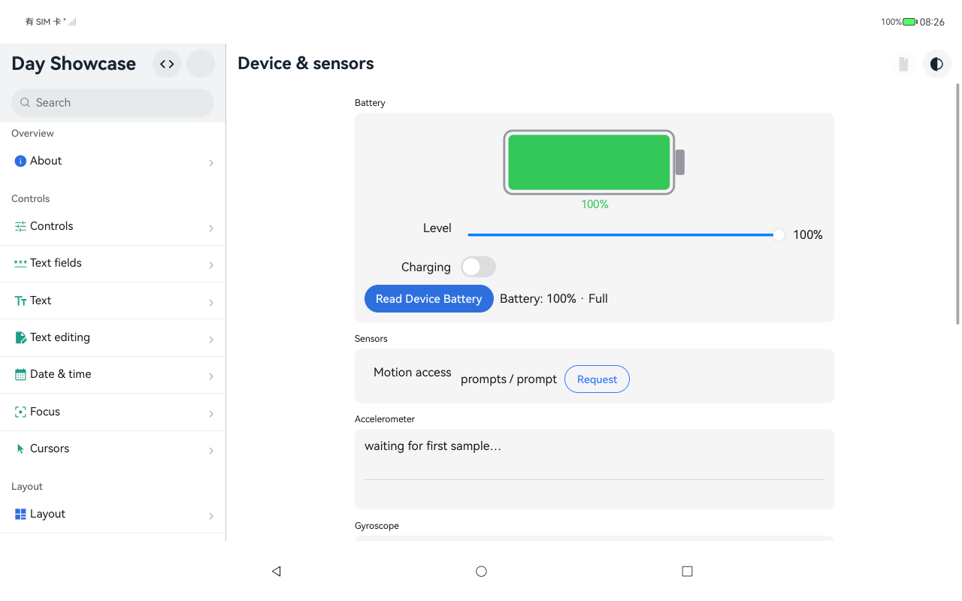Click the Tt icon beside Text
This screenshot has width=962, height=601.
point(20,300)
